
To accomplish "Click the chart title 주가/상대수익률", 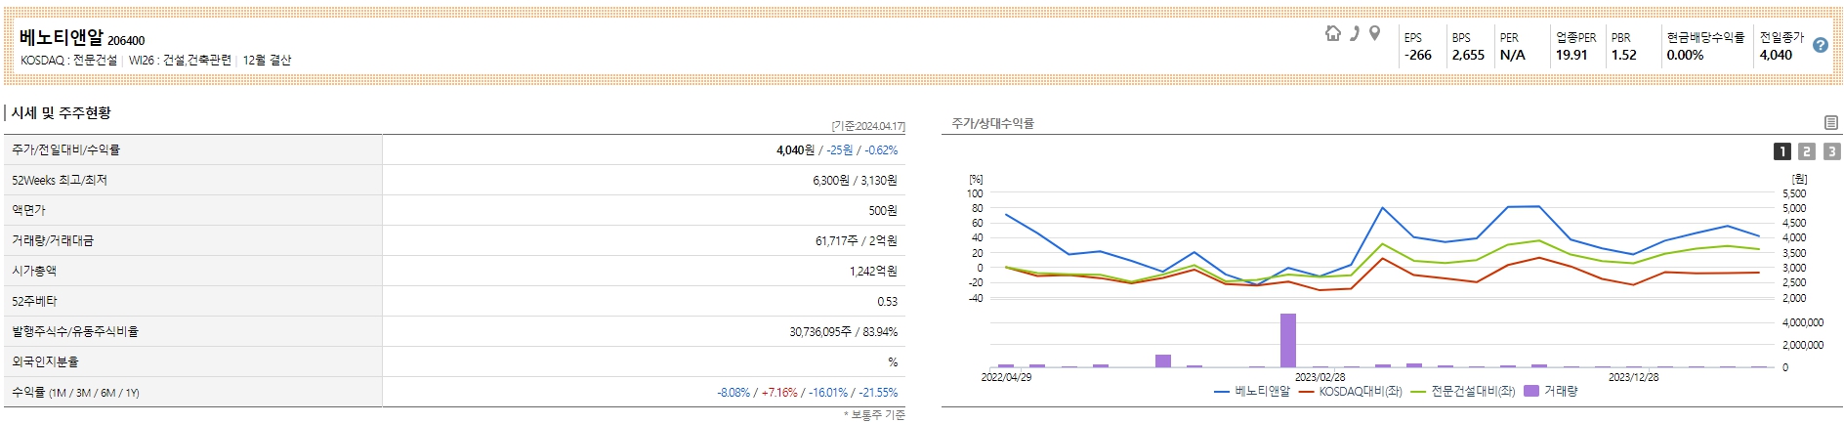I will click(993, 123).
